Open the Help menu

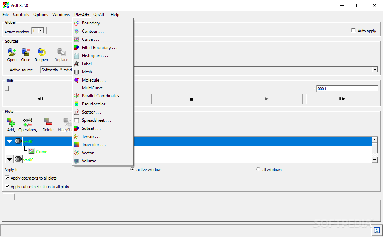tap(115, 15)
